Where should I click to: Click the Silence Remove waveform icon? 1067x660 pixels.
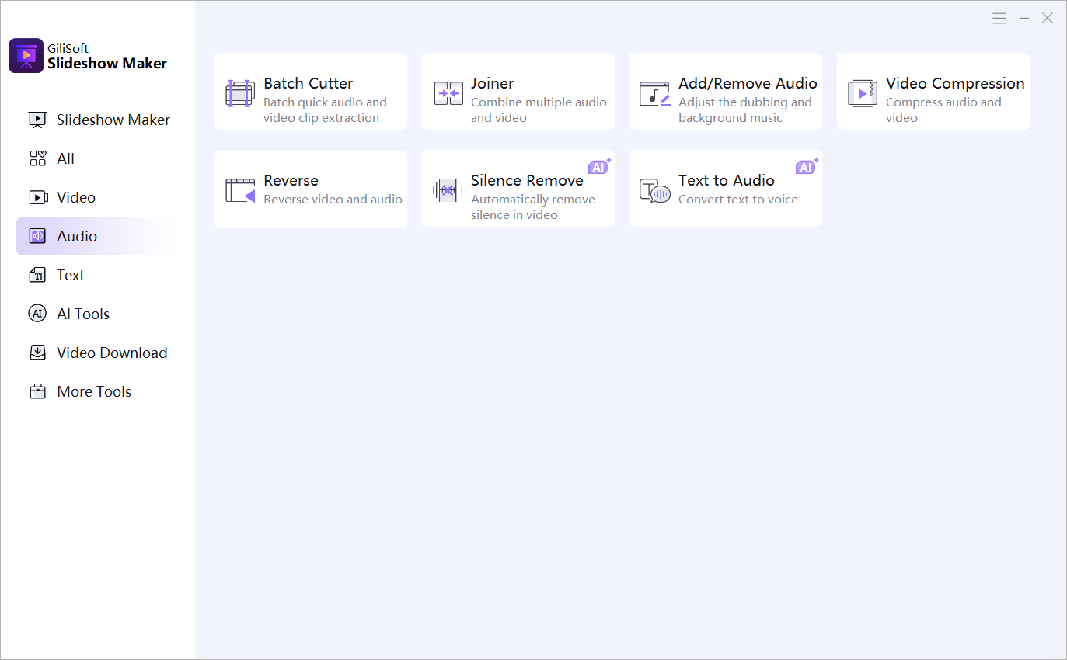(448, 190)
